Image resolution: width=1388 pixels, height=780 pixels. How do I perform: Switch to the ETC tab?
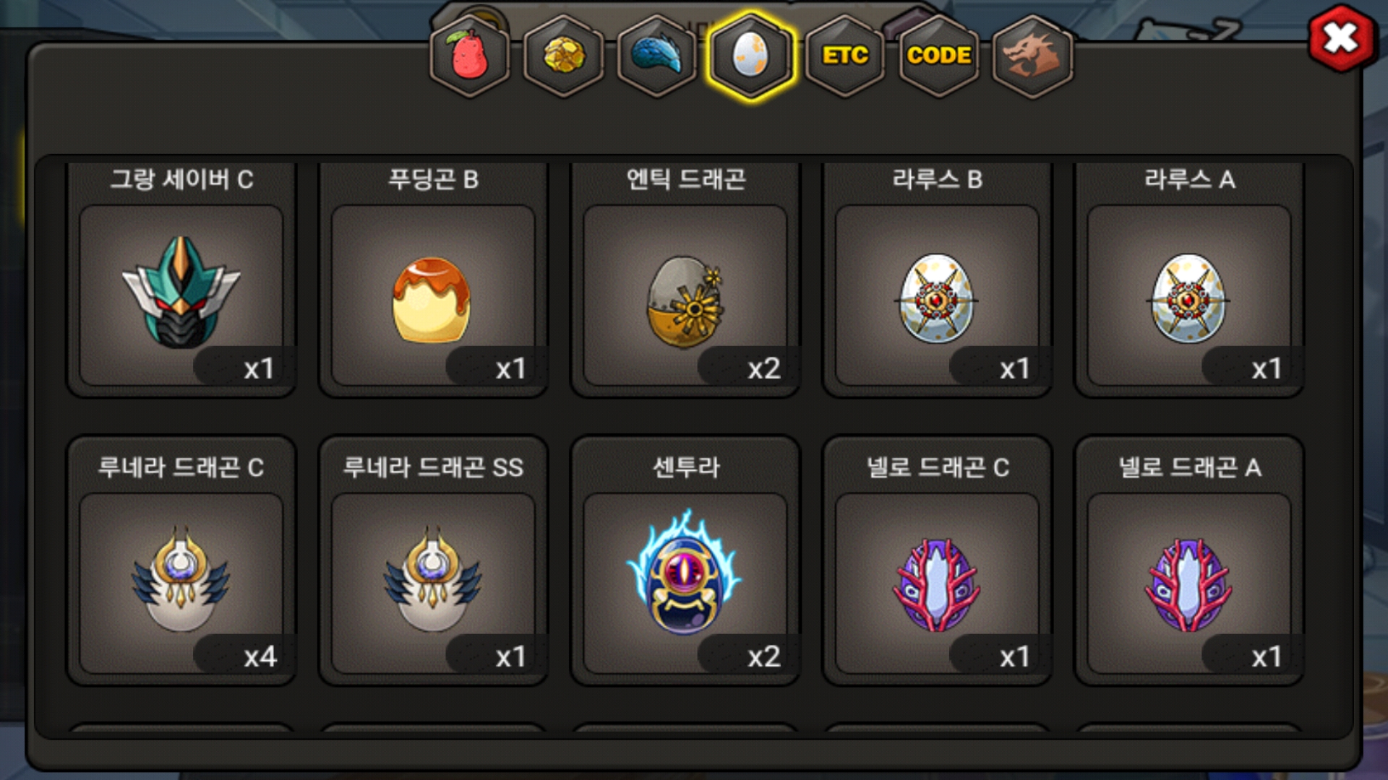845,56
